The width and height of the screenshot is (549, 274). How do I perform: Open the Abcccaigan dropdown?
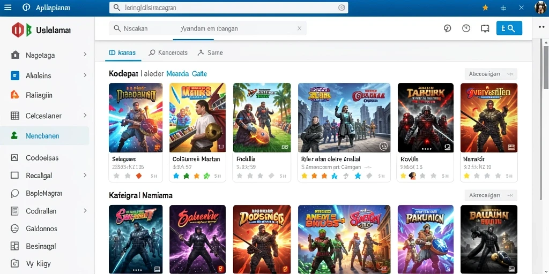[x=491, y=74]
